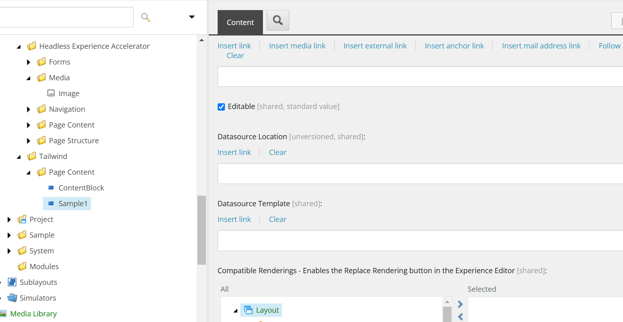Click the Layout icon in the All list
This screenshot has width=623, height=322.
[248, 310]
